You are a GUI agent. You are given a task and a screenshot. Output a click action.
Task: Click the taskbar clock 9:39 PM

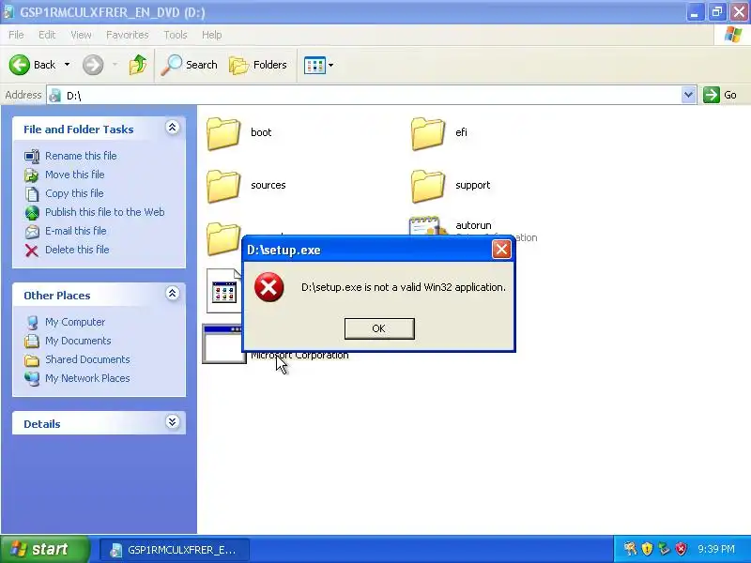pos(716,549)
